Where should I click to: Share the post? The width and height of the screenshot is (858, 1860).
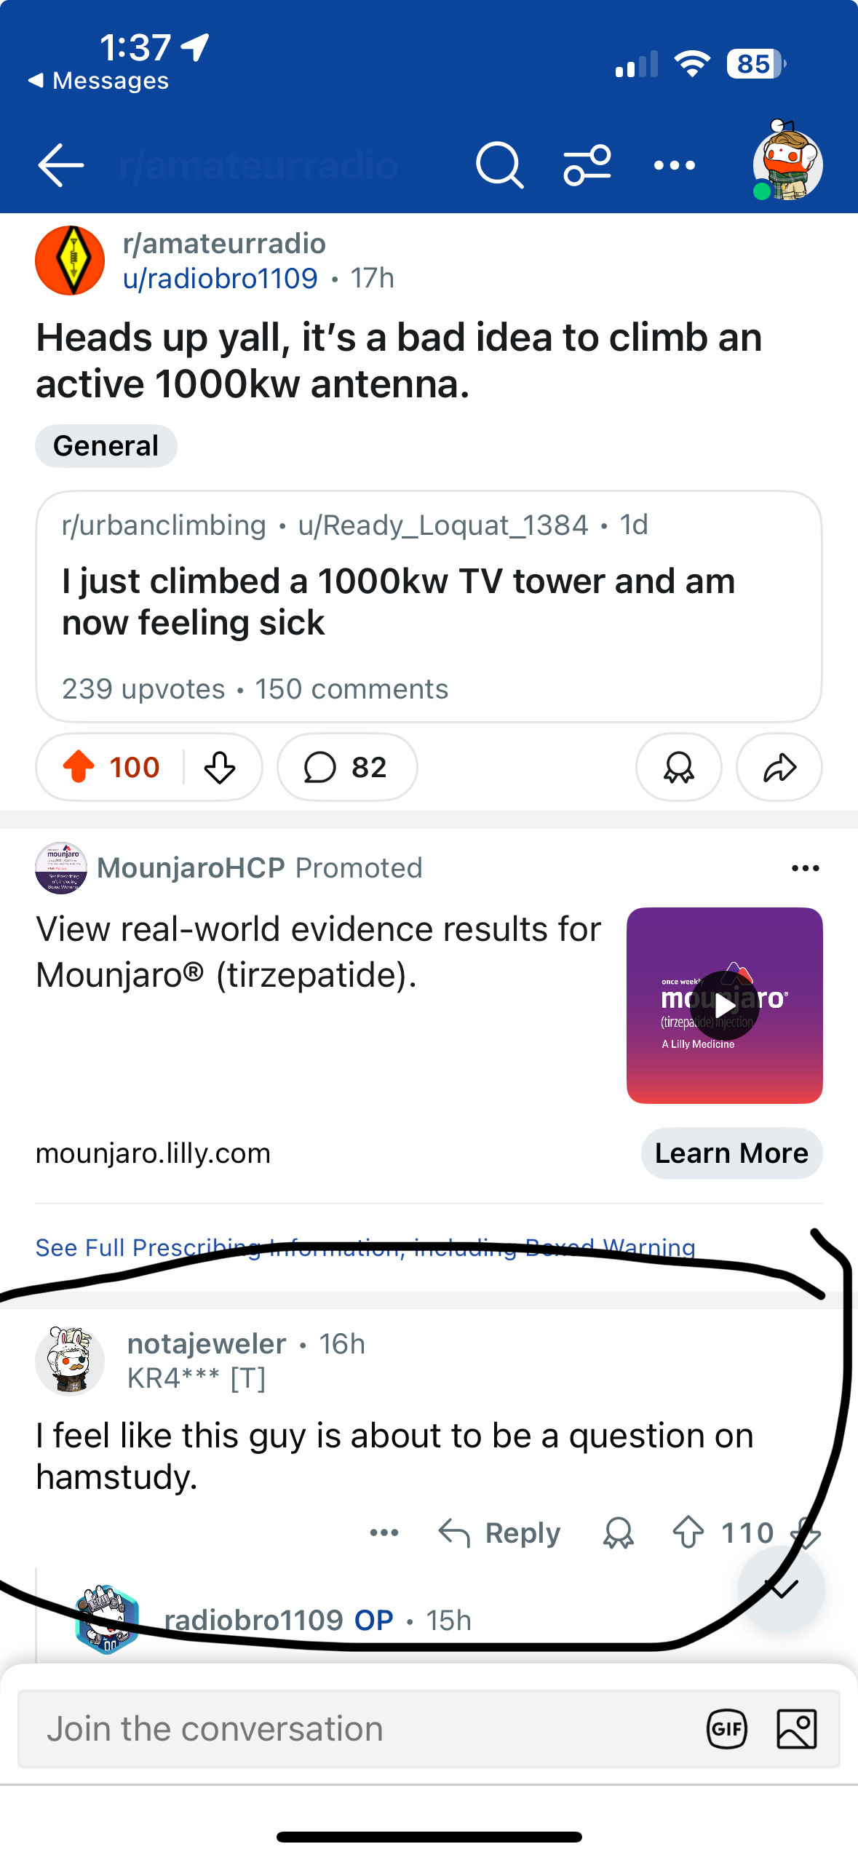(x=779, y=767)
